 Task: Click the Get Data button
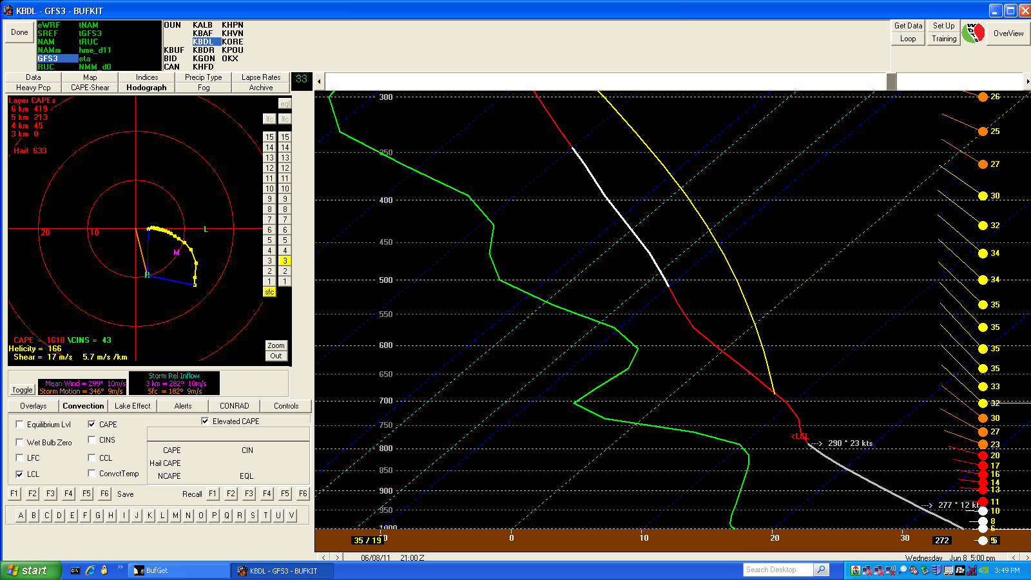(908, 26)
